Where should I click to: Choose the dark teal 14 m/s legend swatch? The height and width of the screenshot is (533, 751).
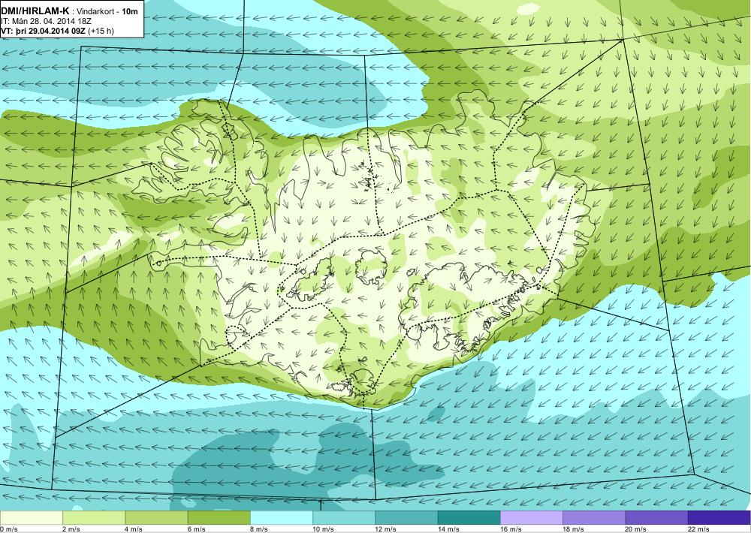(x=469, y=518)
